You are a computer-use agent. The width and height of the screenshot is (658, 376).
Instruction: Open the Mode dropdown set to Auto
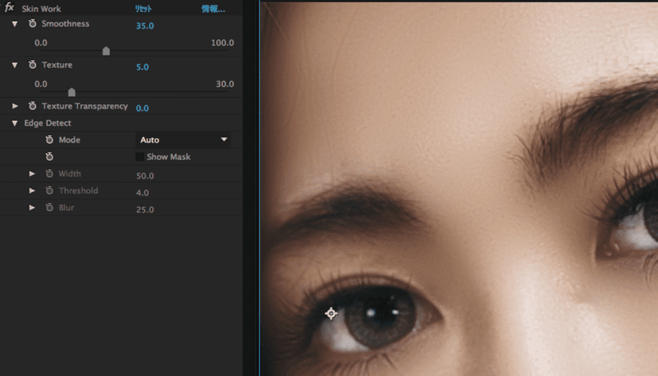pos(183,140)
